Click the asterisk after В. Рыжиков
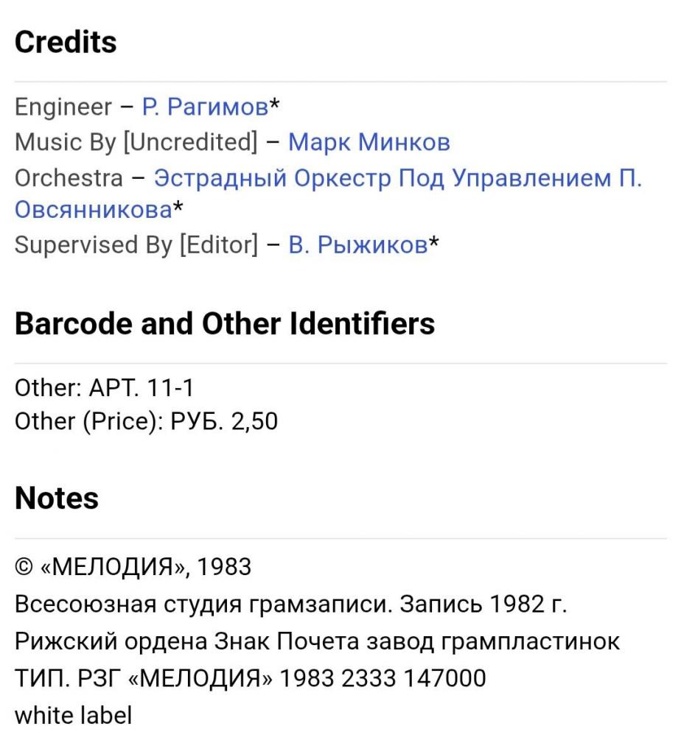The image size is (681, 754). click(434, 243)
